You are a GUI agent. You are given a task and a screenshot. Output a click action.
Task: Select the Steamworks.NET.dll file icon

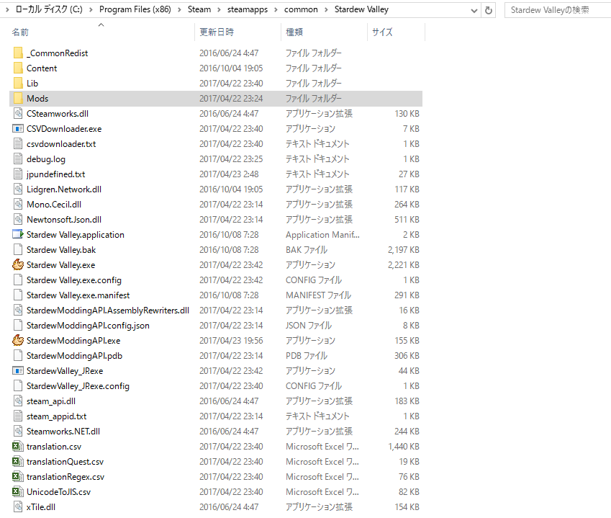pyautogui.click(x=18, y=432)
